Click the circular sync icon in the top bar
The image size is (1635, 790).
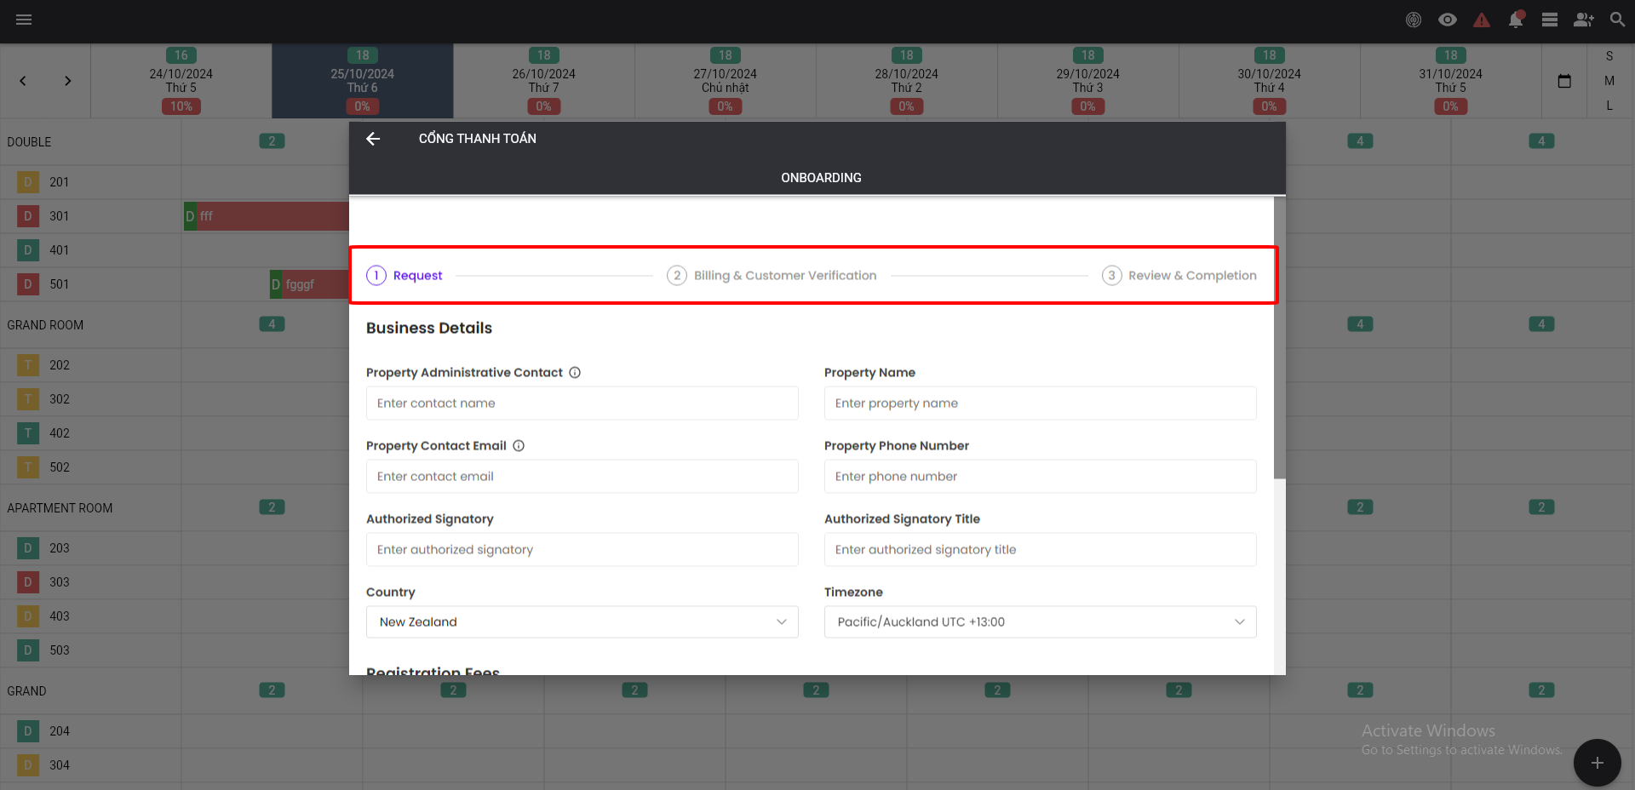(1414, 20)
